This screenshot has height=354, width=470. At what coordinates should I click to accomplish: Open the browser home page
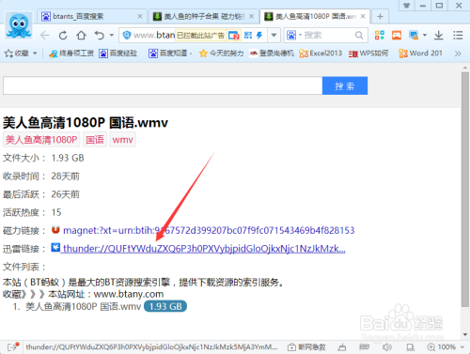point(82,36)
